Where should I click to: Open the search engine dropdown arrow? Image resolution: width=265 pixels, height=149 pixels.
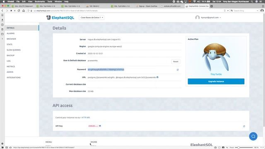(258, 11)
